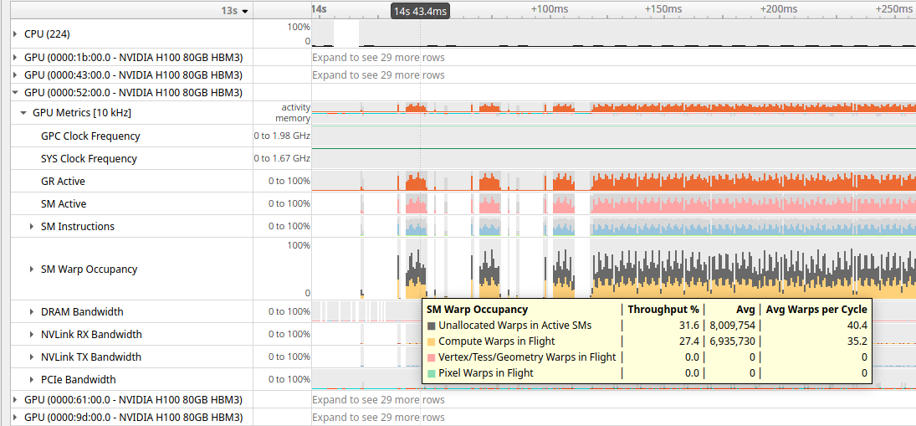Click Vertex/Tess/Geometry pink legend swatch

[x=431, y=357]
